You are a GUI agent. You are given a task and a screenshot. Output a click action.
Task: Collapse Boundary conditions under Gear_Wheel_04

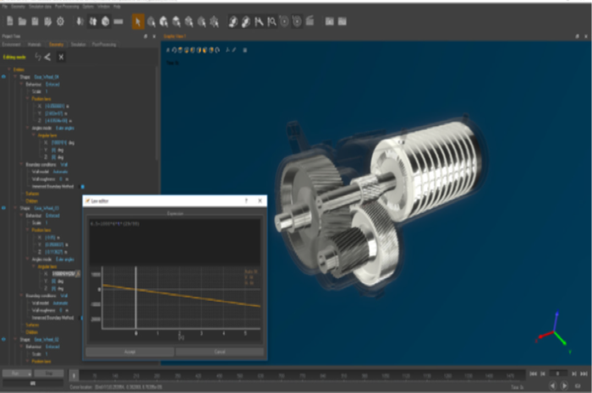(22, 165)
